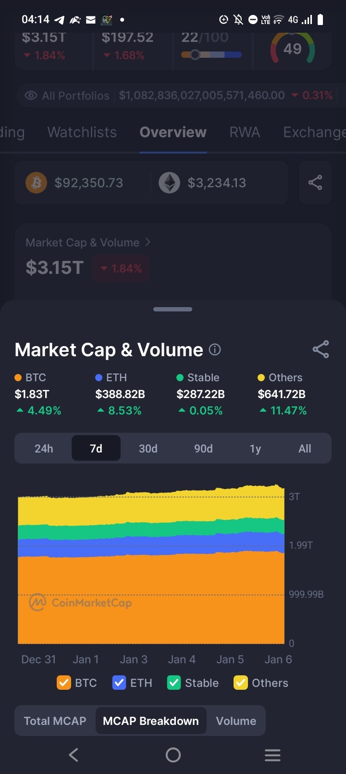This screenshot has height=774, width=346.
Task: Select the 30d time range
Action: (148, 449)
